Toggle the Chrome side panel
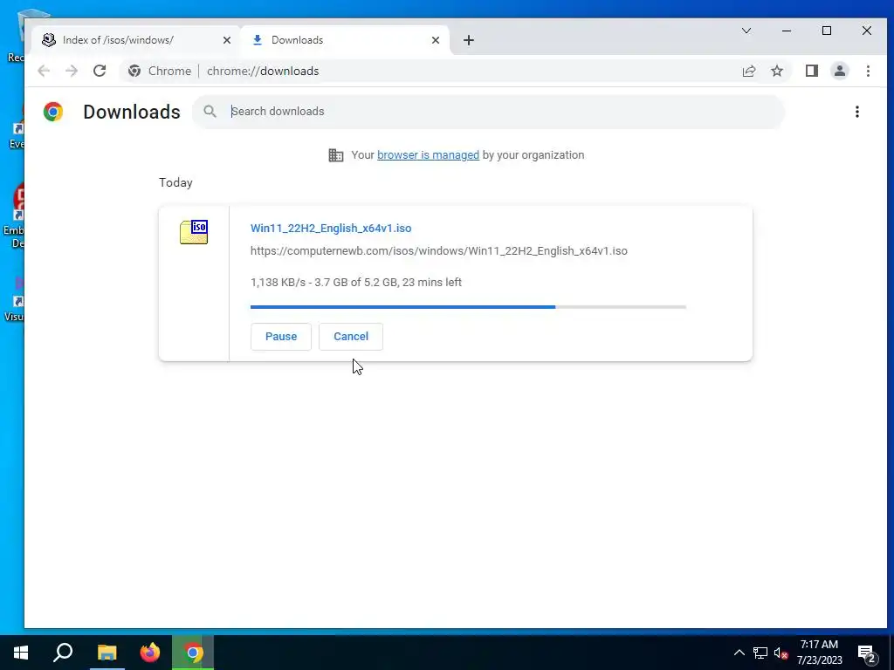This screenshot has height=670, width=894. pos(812,71)
